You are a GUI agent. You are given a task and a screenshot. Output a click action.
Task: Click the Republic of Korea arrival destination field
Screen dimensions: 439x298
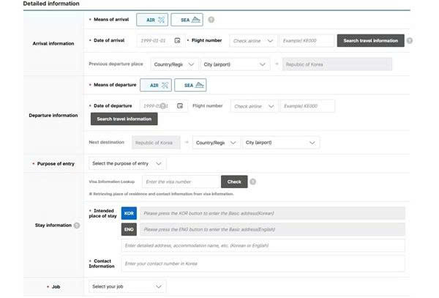pos(337,64)
